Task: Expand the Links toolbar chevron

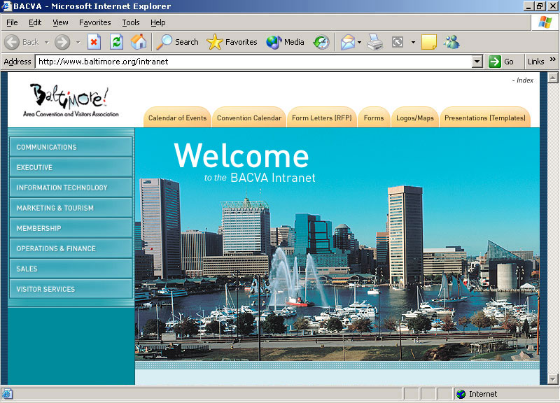Action: (553, 61)
